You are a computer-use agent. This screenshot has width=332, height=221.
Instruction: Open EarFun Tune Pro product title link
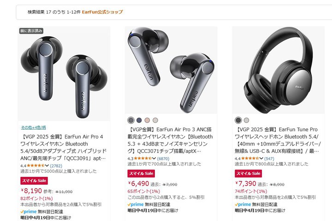(x=278, y=140)
